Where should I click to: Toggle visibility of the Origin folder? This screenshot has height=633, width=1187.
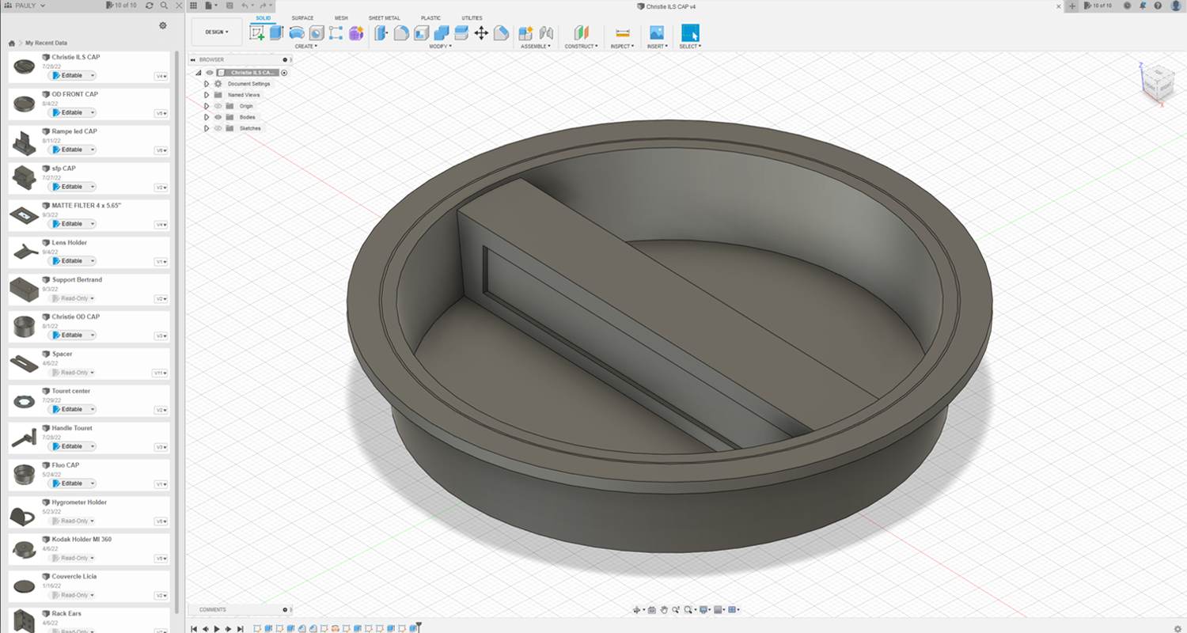coord(218,106)
